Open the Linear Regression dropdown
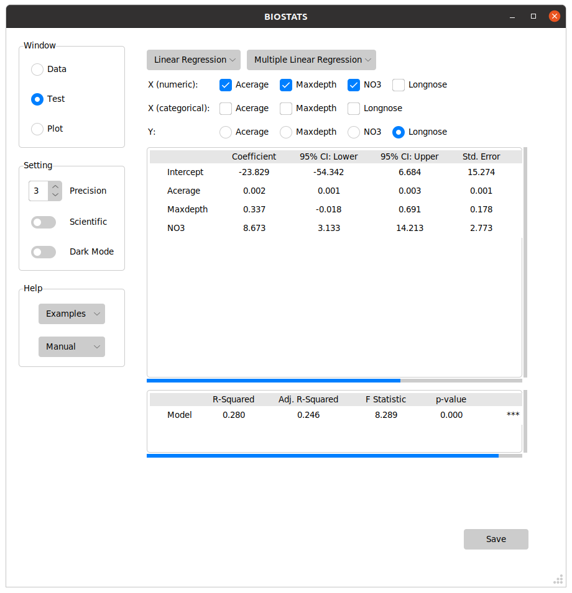The image size is (572, 593). (193, 60)
